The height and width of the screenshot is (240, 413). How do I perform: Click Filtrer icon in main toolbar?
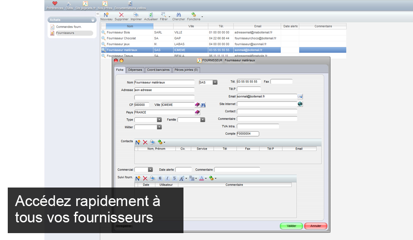click(164, 17)
